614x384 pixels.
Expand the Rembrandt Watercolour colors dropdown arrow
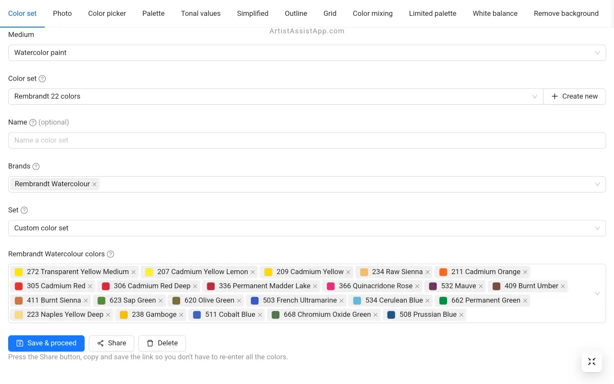pyautogui.click(x=597, y=293)
